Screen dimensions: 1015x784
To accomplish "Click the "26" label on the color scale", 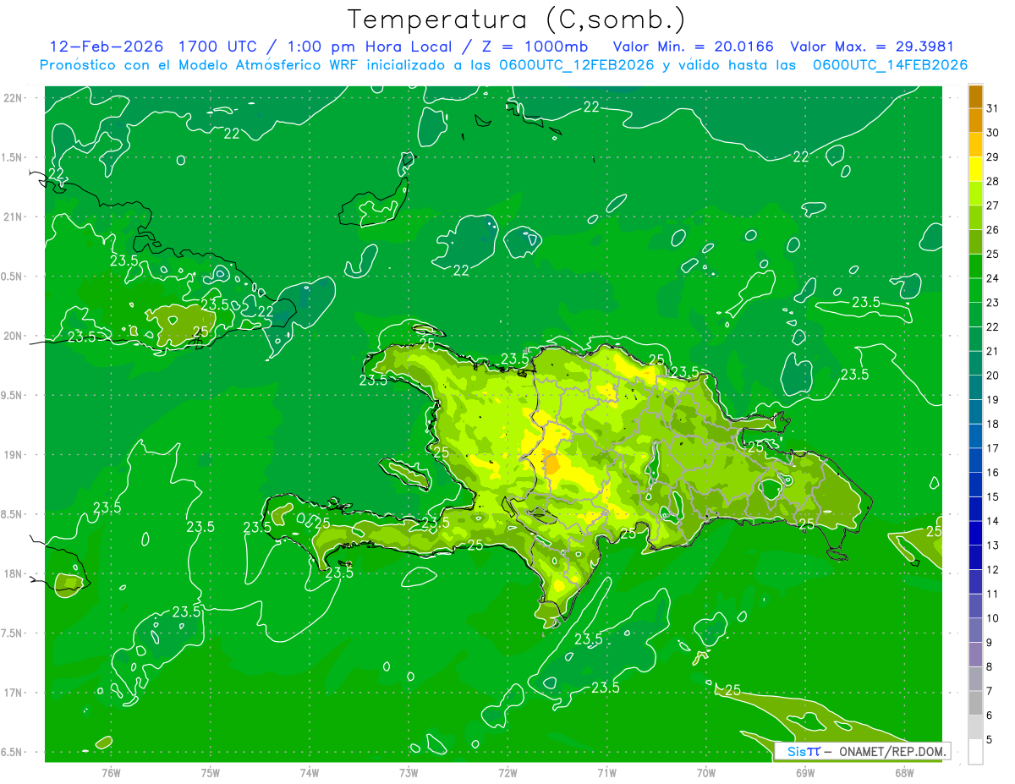I will click(x=993, y=230).
